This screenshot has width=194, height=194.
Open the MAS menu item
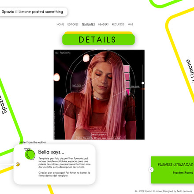point(131,24)
